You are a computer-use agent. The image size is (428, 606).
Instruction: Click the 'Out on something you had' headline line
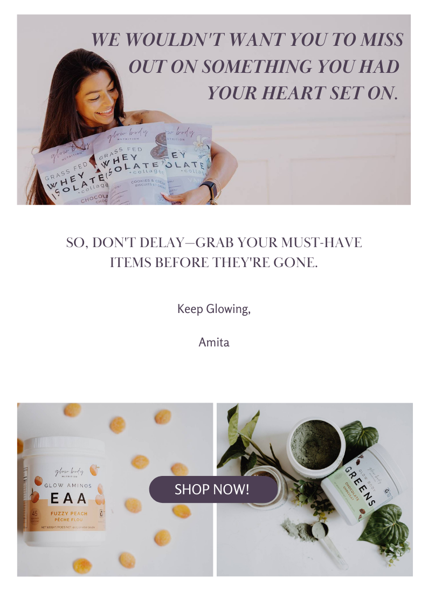[264, 66]
